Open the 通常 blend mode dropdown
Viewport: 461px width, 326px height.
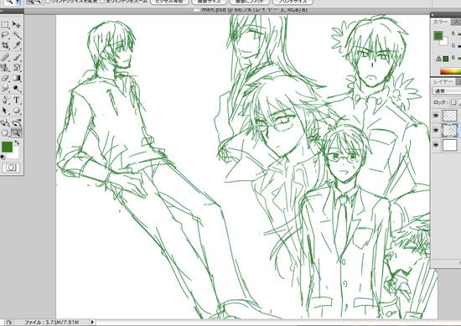(x=447, y=91)
